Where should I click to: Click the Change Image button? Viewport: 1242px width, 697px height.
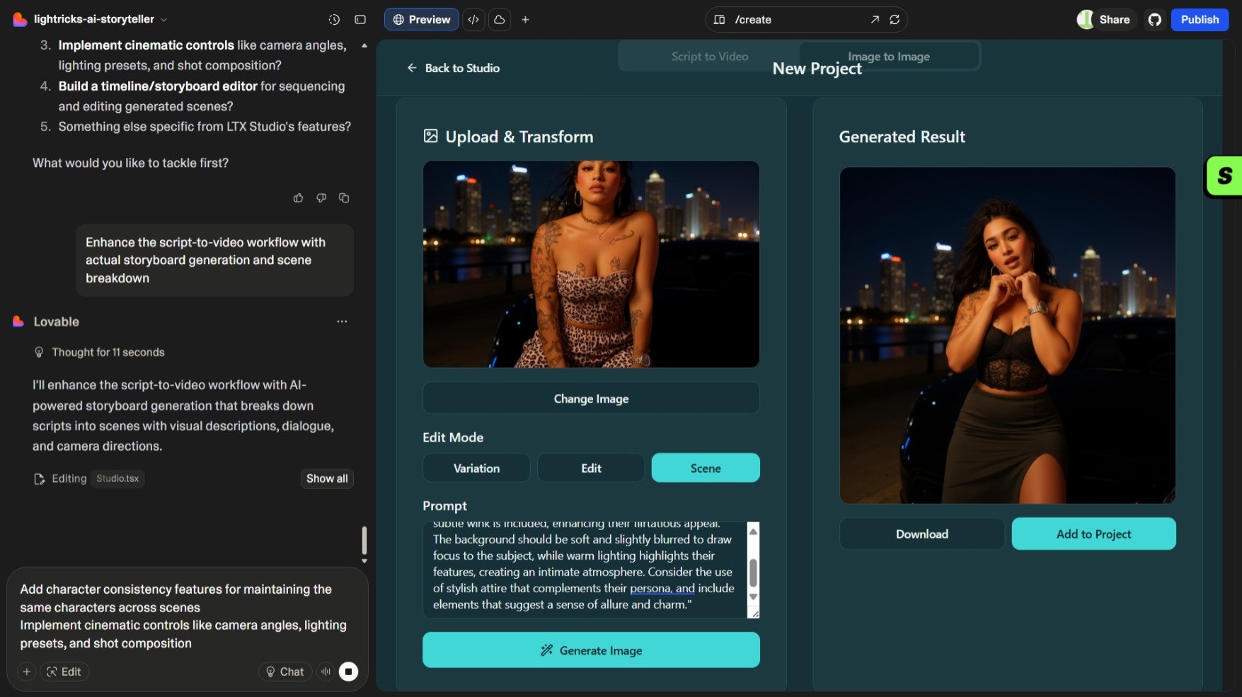coord(591,398)
